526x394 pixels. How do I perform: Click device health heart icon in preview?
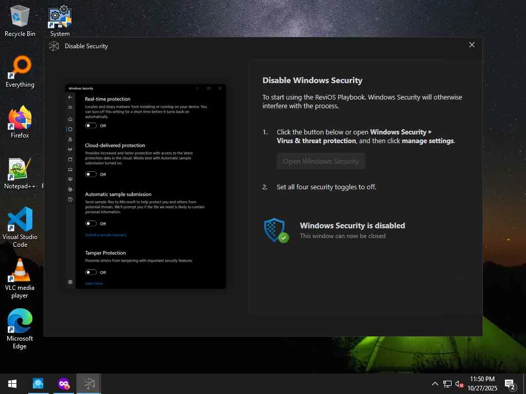pyautogui.click(x=70, y=179)
